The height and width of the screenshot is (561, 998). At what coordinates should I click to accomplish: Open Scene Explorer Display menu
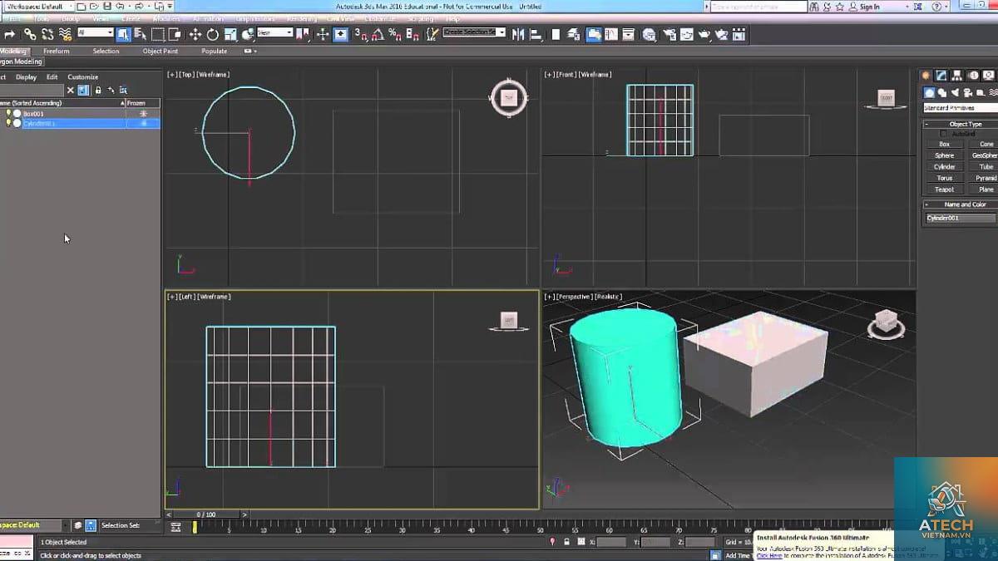pos(26,76)
